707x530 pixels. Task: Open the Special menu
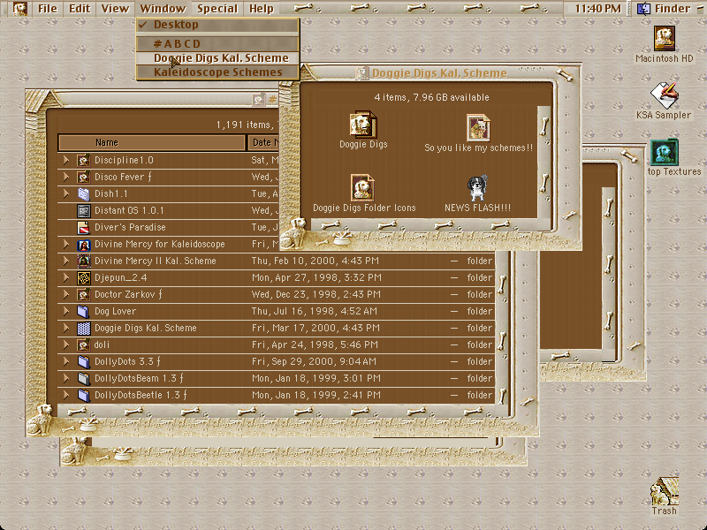(217, 9)
